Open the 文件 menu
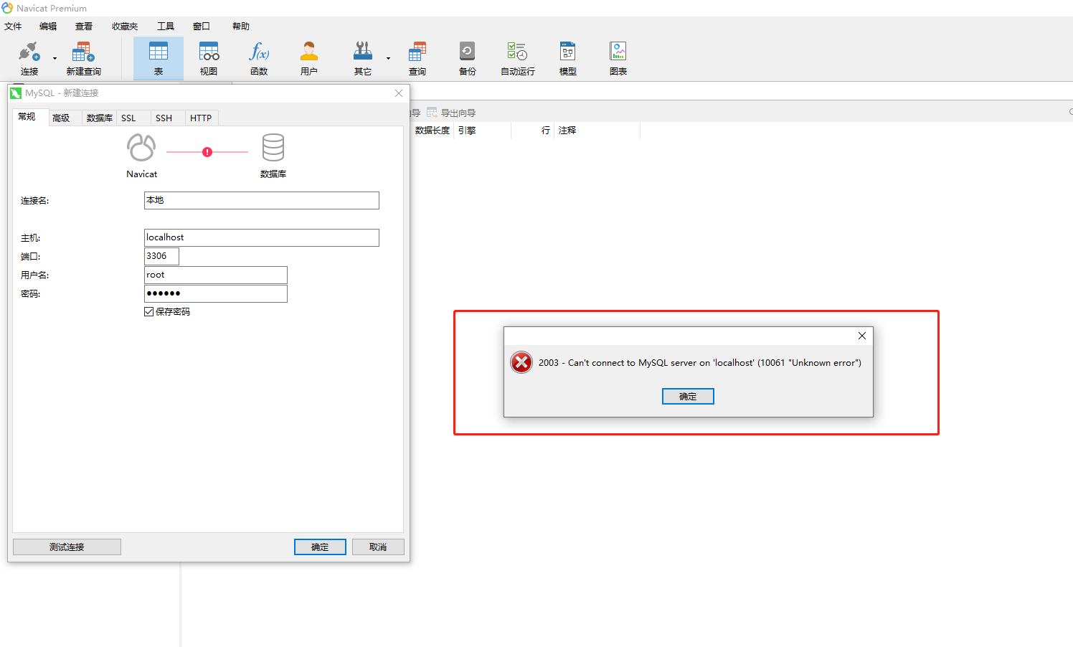The image size is (1073, 647). tap(13, 27)
